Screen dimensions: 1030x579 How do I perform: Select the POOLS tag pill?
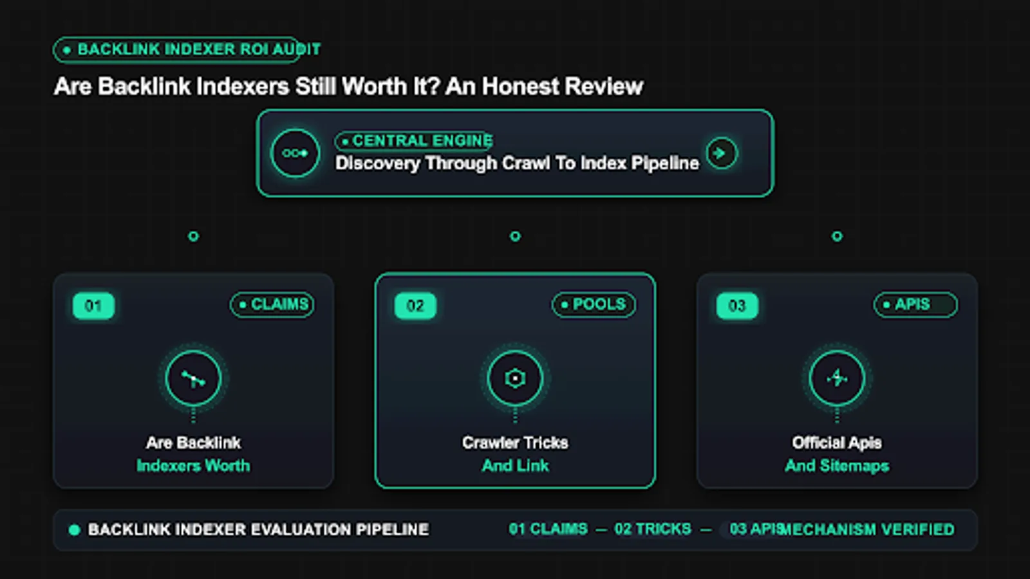594,304
